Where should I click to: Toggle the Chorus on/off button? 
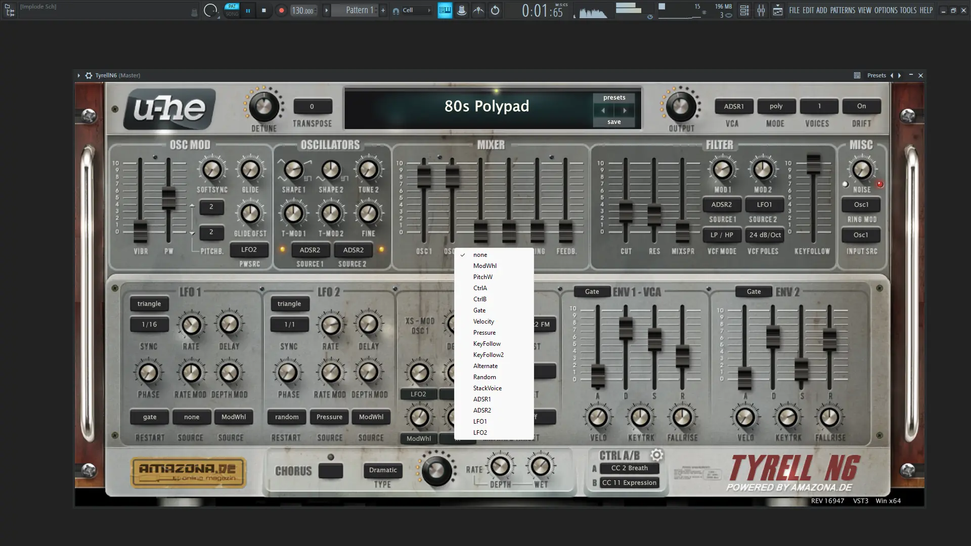coord(330,471)
